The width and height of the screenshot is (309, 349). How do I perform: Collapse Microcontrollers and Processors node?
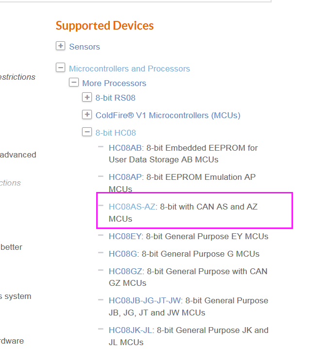point(60,68)
